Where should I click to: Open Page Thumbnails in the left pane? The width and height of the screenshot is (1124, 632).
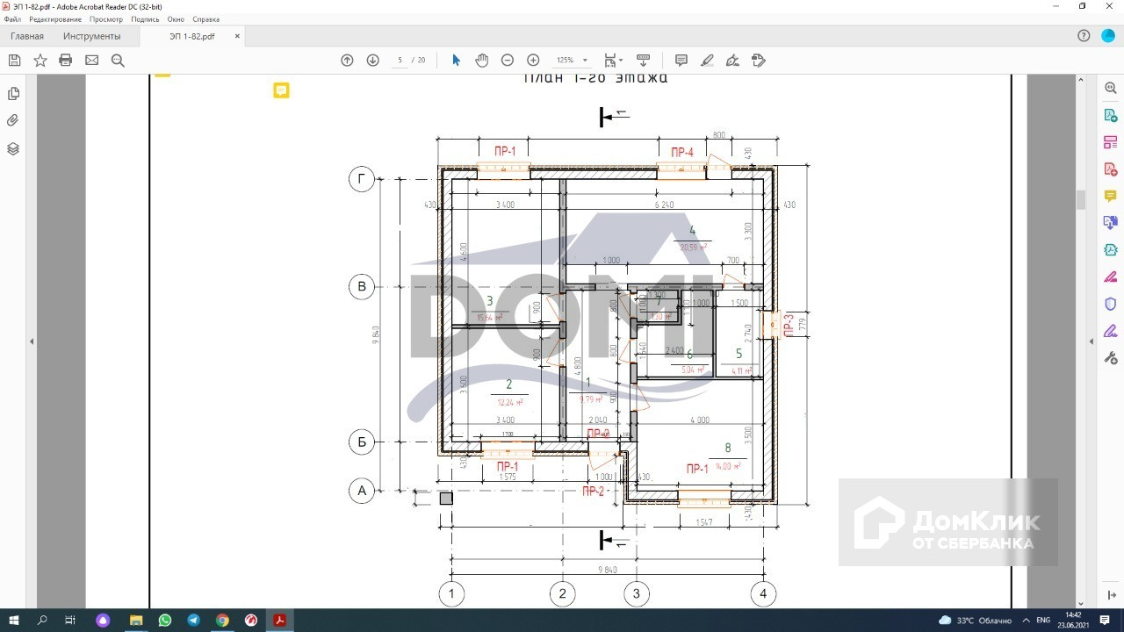coord(13,94)
